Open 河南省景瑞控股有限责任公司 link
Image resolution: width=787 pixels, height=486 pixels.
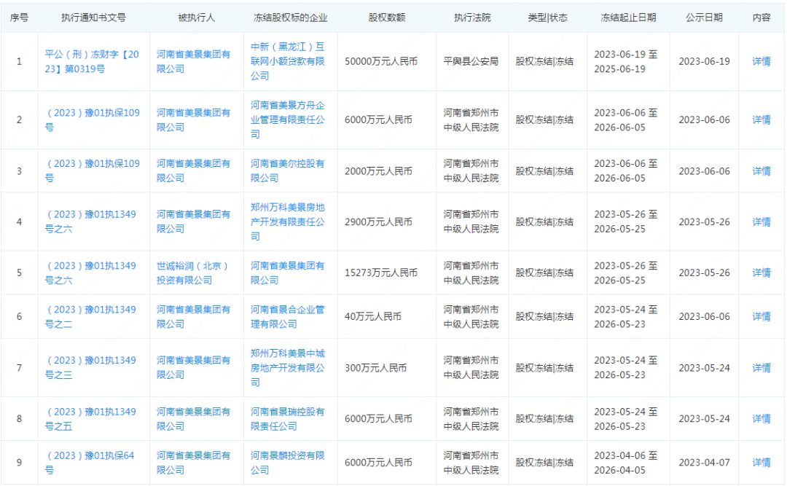click(288, 419)
